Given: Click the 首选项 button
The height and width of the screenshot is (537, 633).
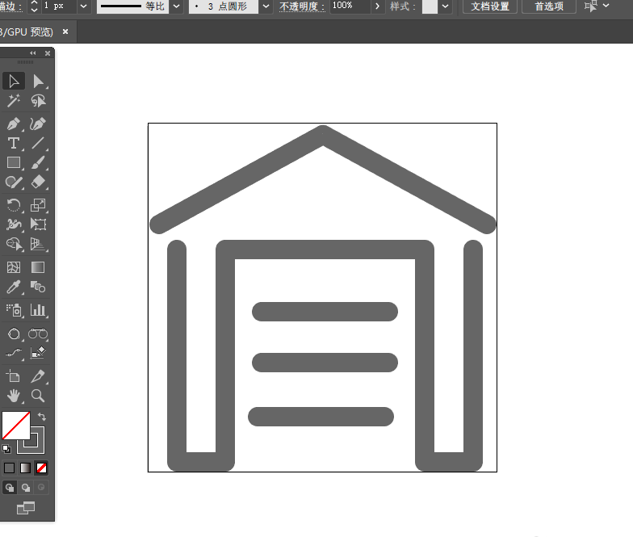Looking at the screenshot, I should (549, 6).
